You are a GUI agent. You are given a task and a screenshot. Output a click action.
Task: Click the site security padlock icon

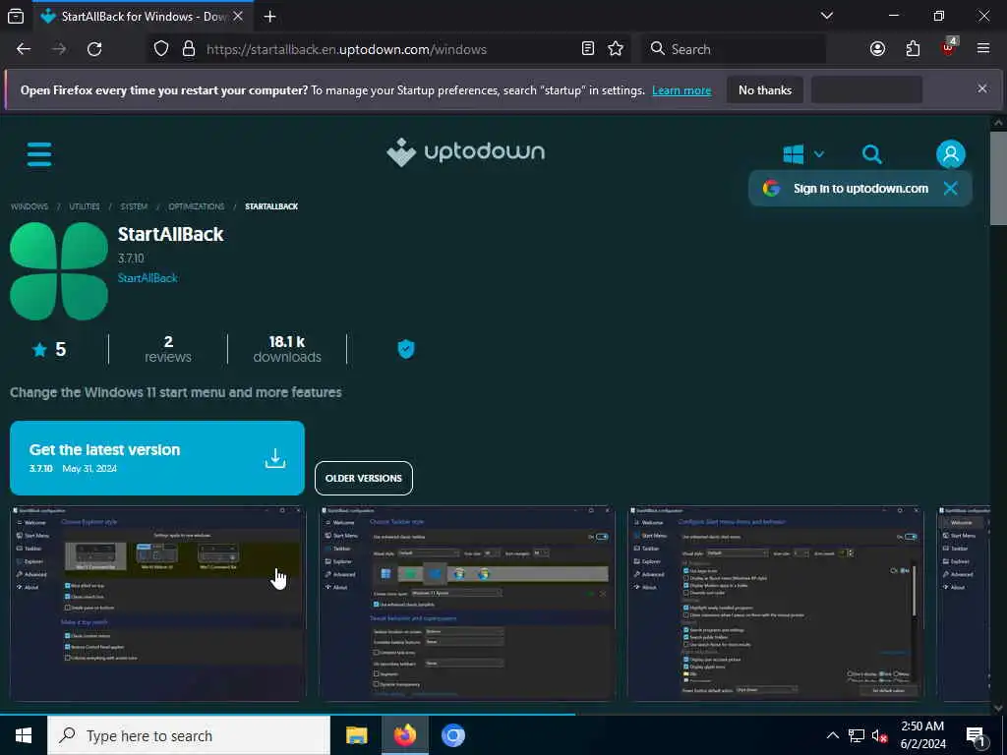pos(188,49)
